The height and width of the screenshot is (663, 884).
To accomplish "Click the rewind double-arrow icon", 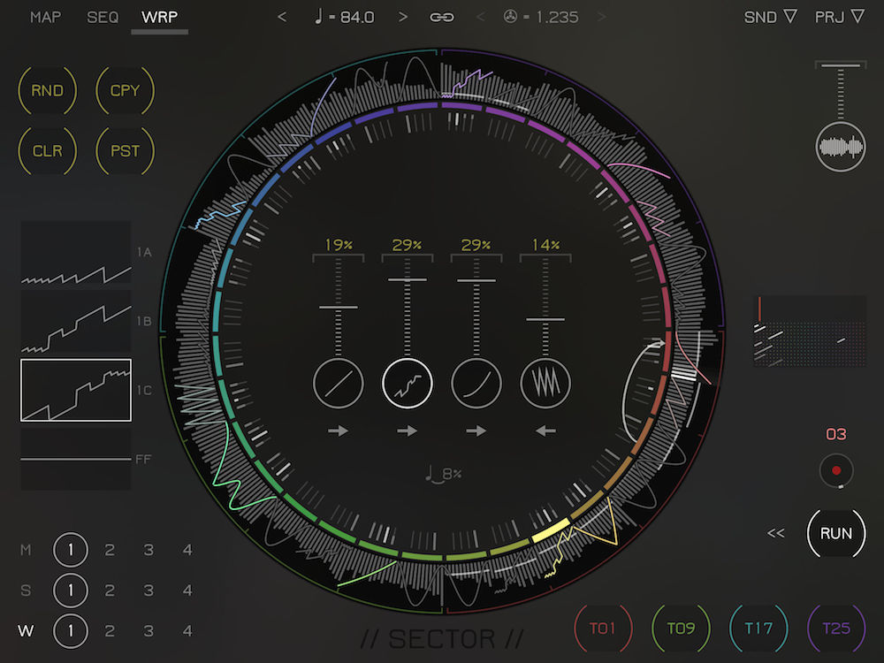I will 776,533.
